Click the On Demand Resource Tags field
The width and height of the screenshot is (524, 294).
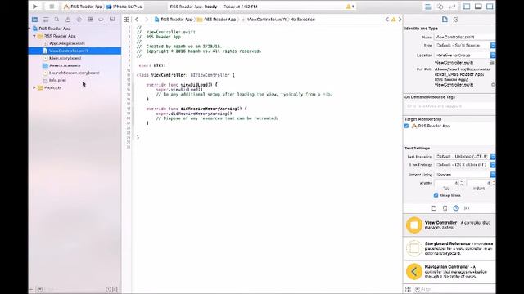tap(449, 105)
